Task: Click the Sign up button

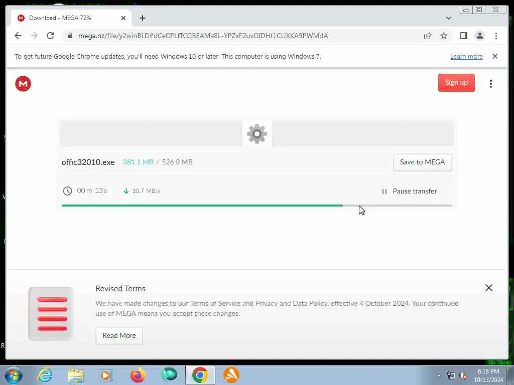Action: pyautogui.click(x=456, y=83)
